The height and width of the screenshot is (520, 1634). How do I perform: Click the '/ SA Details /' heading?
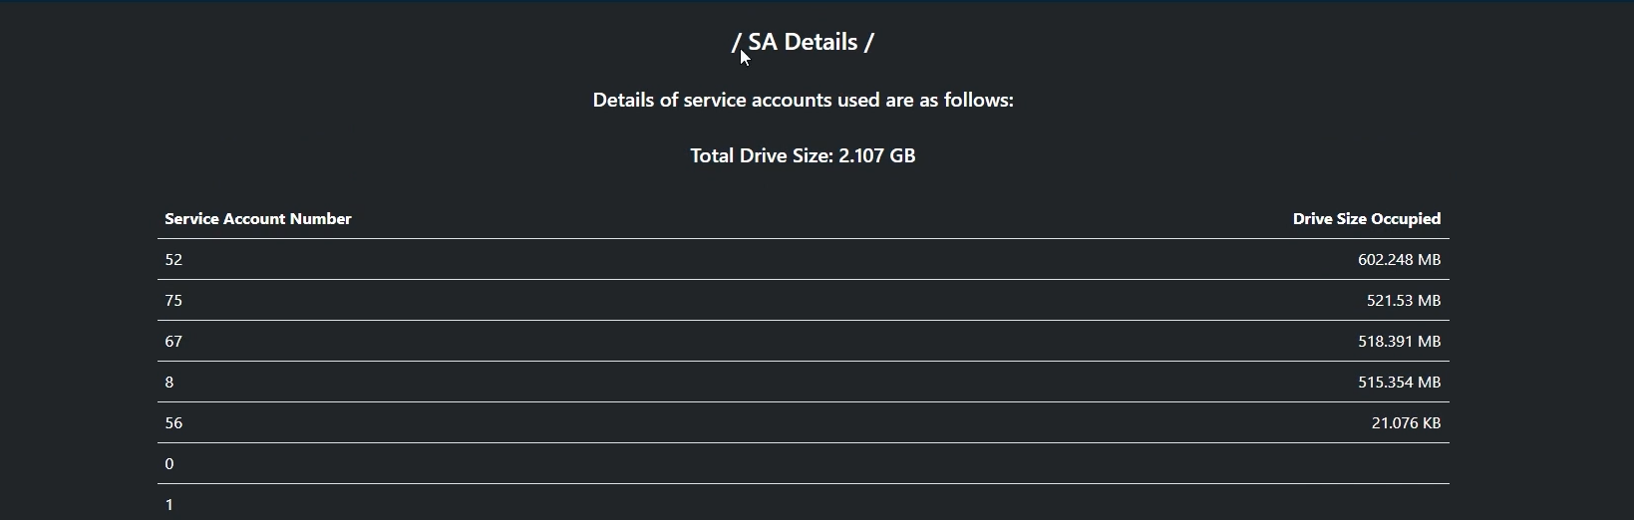(803, 42)
